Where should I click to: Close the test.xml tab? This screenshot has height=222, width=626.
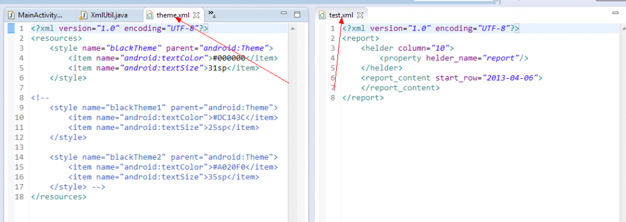point(359,15)
